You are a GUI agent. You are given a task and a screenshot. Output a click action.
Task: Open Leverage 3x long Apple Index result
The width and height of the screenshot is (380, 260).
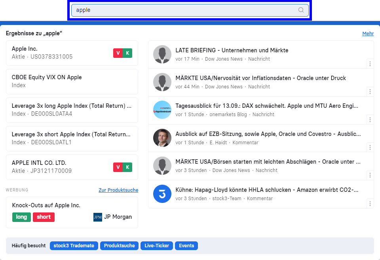(72, 110)
